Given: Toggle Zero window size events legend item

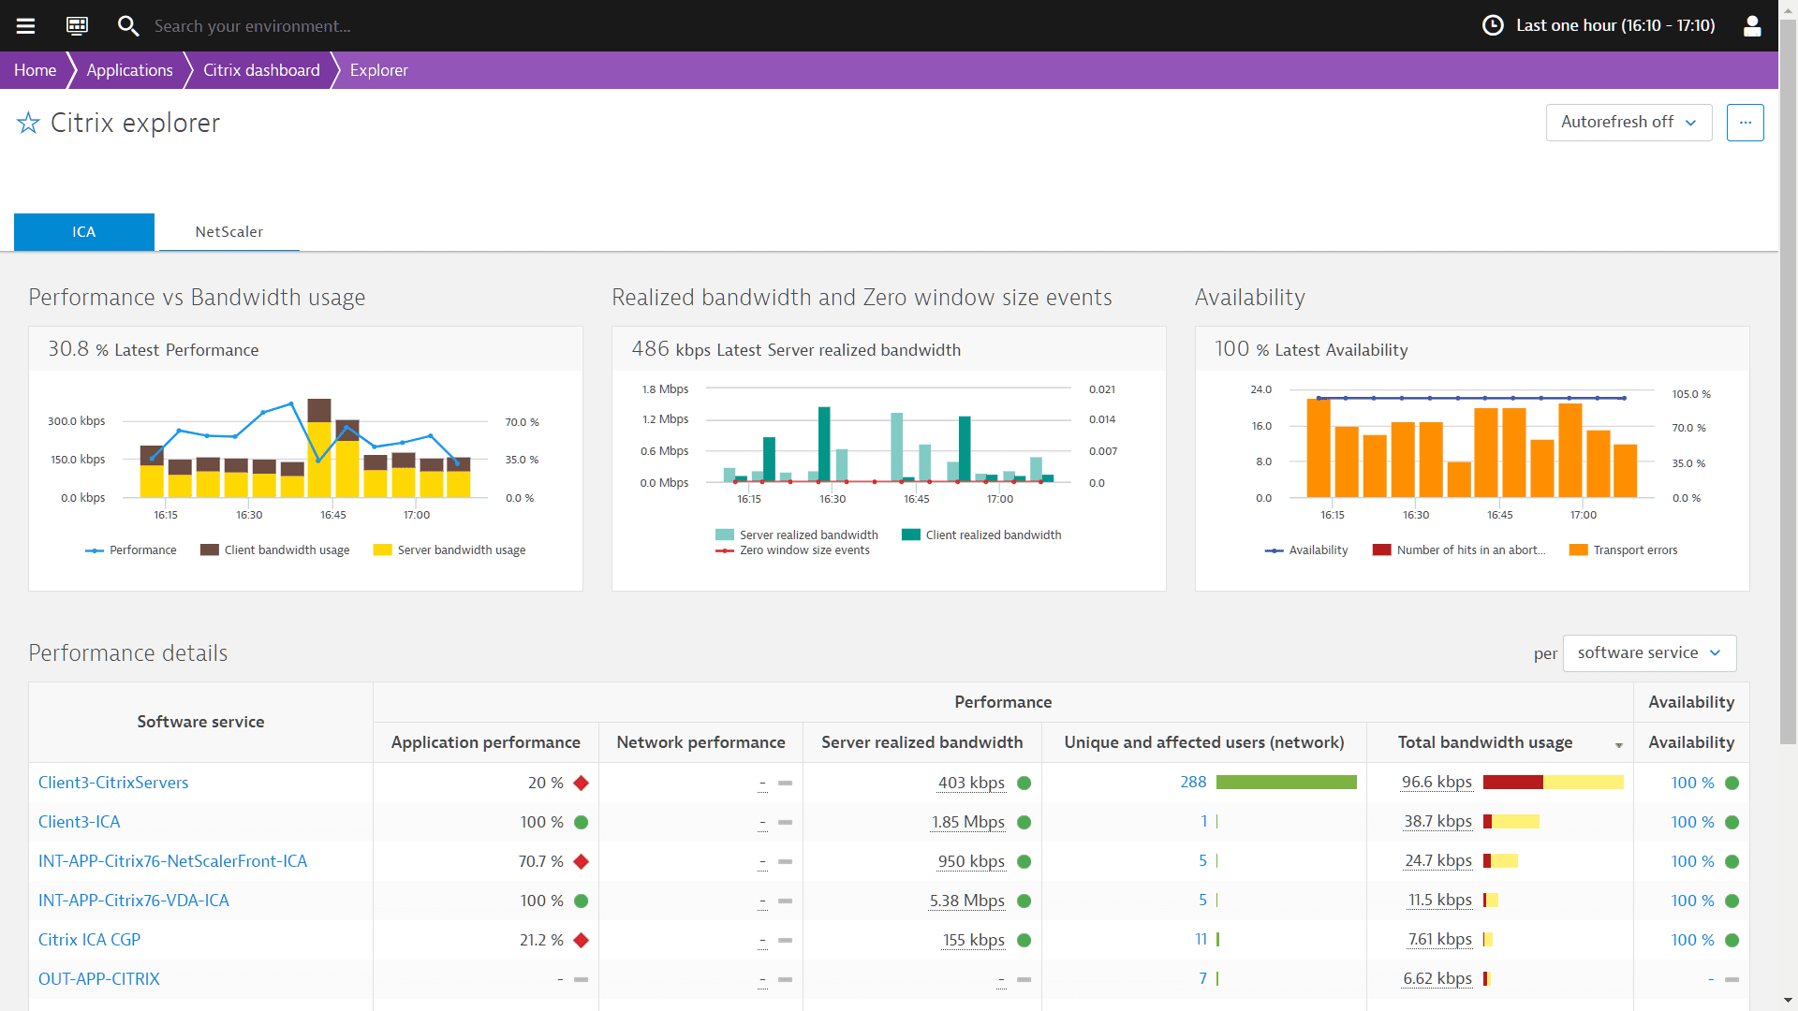Looking at the screenshot, I should (x=793, y=550).
